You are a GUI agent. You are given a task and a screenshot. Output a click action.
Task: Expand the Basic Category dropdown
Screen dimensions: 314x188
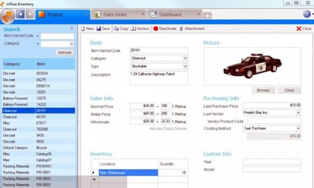click(185, 58)
